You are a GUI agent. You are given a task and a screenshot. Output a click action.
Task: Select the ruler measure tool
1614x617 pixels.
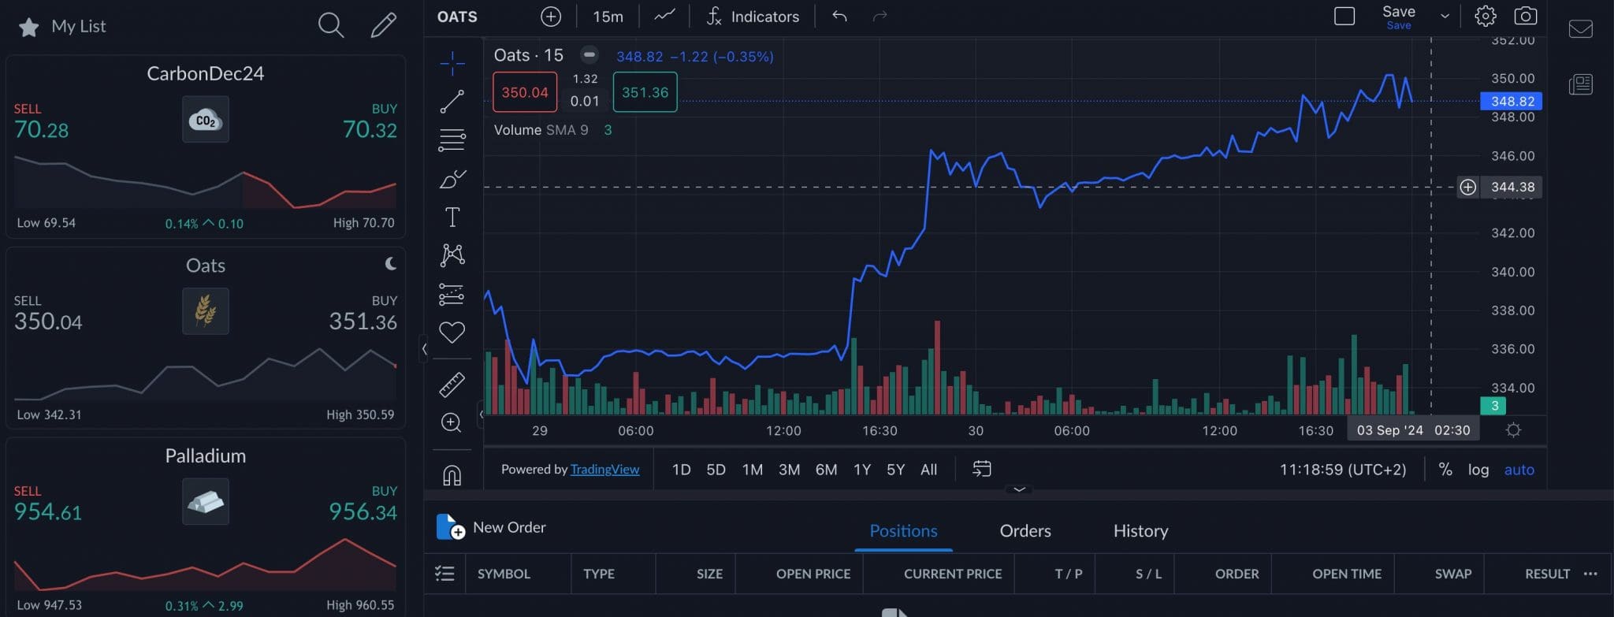coord(452,385)
